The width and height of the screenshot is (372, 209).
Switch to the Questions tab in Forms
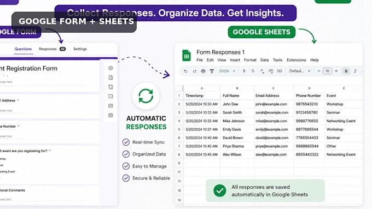tap(23, 49)
